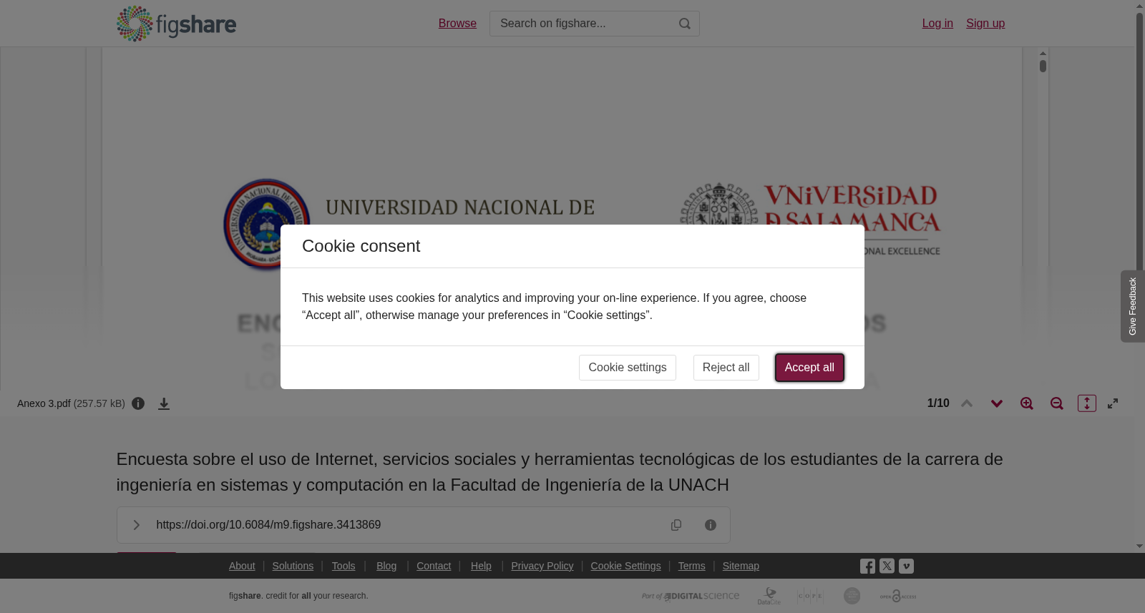Viewport: 1145px width, 613px height.
Task: Open Terms footer link
Action: [691, 566]
